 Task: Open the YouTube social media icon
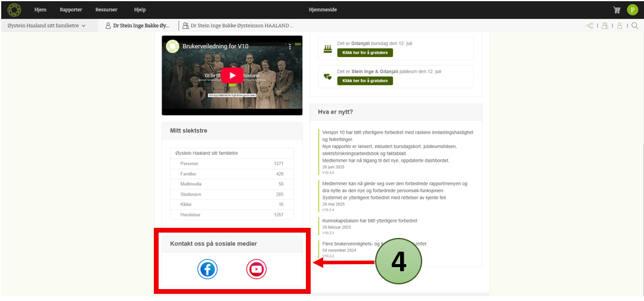tap(256, 269)
